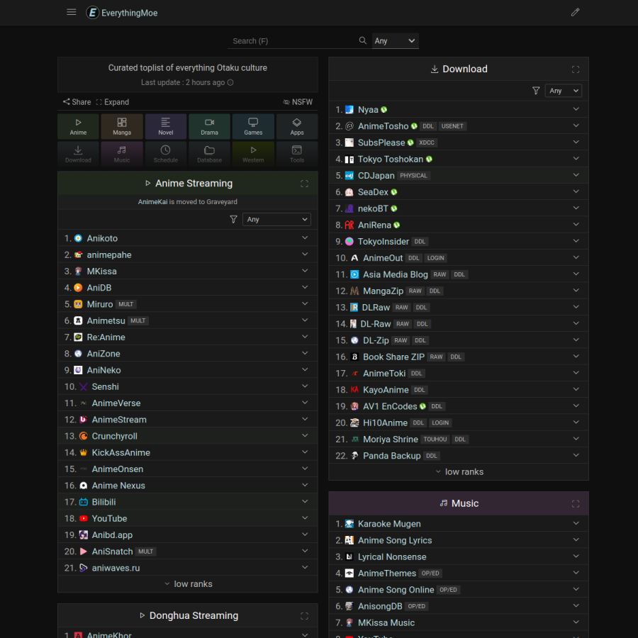
Task: Click the Anime Streaming filter funnel icon
Action: point(233,219)
